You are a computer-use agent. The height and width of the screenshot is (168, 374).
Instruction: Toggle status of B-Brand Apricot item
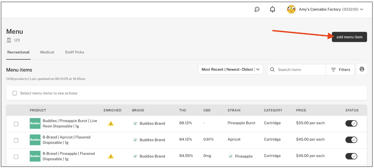[351, 140]
